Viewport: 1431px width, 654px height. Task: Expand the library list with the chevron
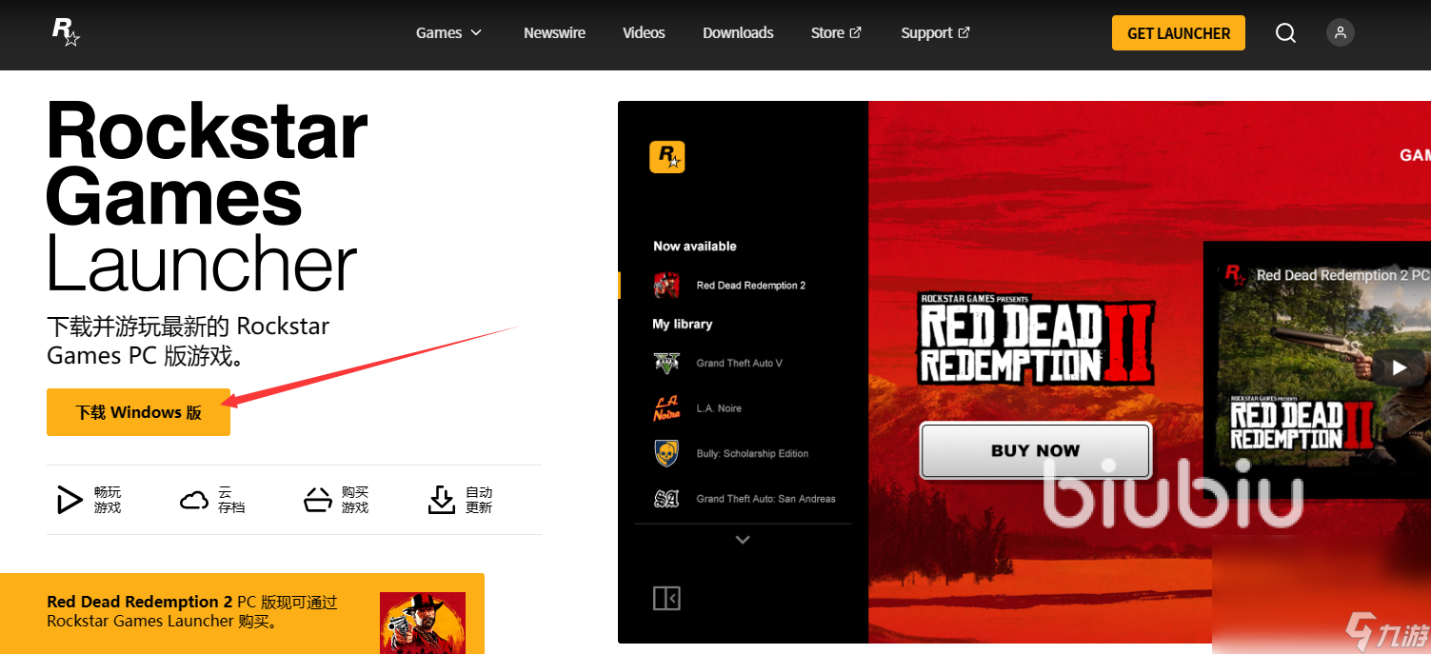click(743, 540)
